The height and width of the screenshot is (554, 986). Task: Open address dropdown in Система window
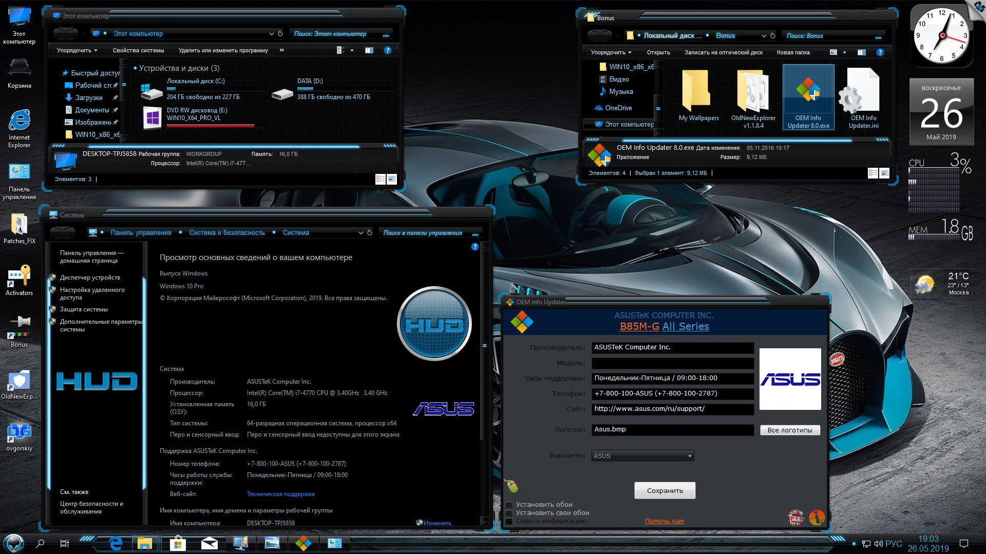pos(360,233)
